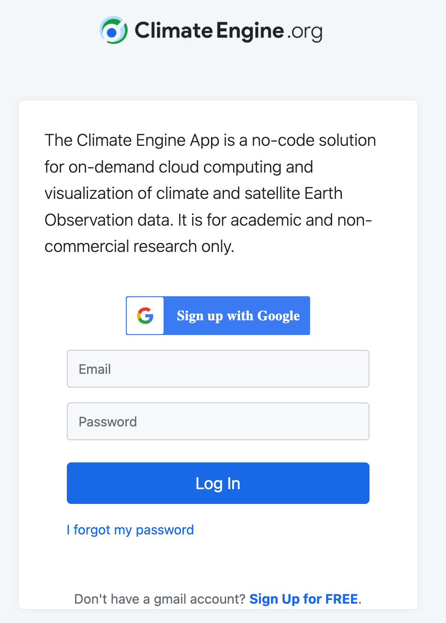
Task: Click the word "FREE" in the sign-up link
Action: 341,599
